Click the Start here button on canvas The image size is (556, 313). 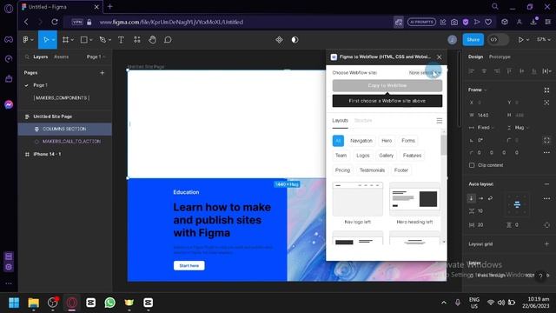tap(189, 266)
